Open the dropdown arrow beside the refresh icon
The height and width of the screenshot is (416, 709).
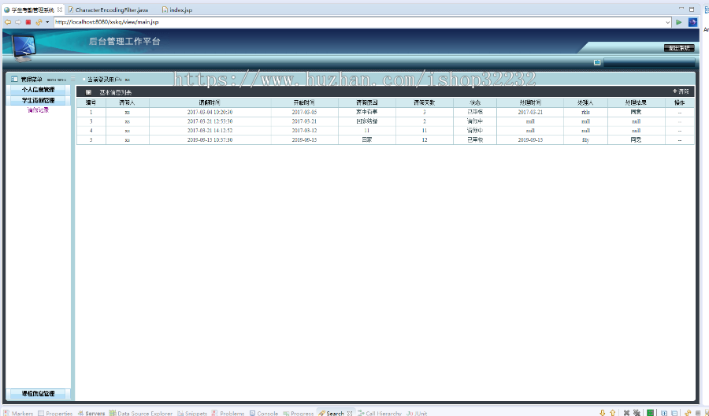coord(47,22)
